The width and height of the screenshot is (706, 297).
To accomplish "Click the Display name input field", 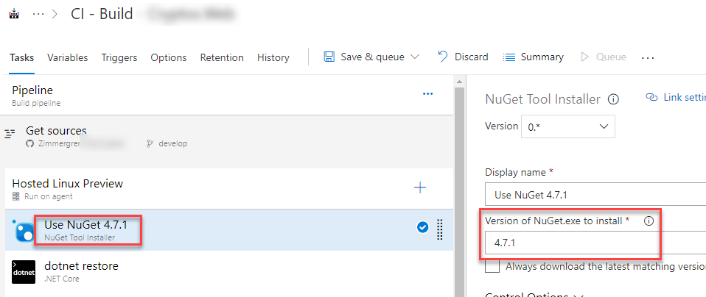I will (595, 193).
